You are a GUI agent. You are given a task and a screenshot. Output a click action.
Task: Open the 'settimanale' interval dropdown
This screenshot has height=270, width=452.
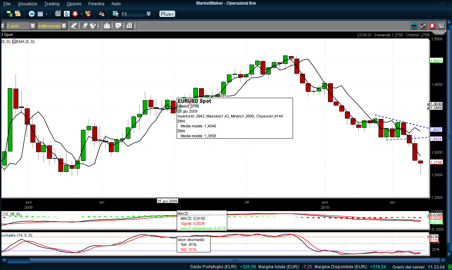point(64,26)
